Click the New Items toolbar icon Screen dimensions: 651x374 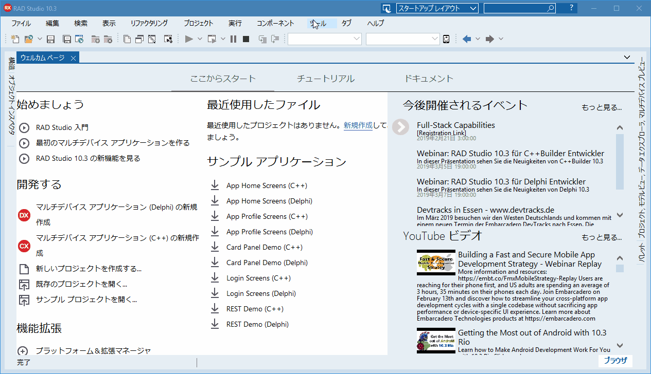[15, 39]
